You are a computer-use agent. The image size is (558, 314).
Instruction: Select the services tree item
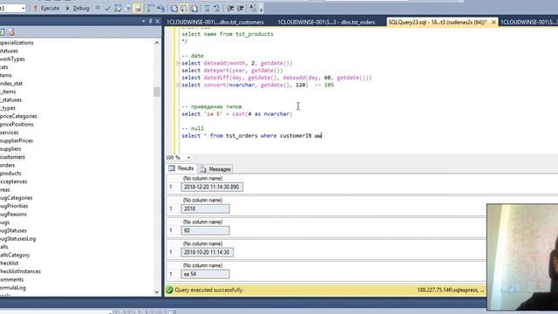[x=10, y=133]
